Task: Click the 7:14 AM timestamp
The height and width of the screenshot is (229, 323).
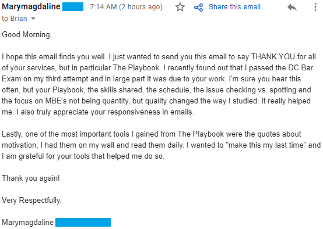Action: tap(126, 7)
